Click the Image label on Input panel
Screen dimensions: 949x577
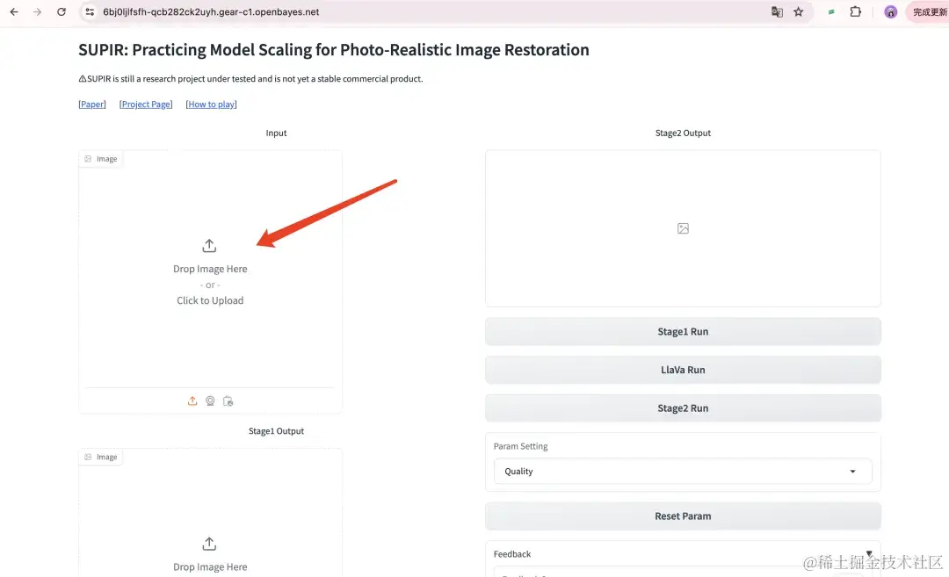(x=101, y=158)
